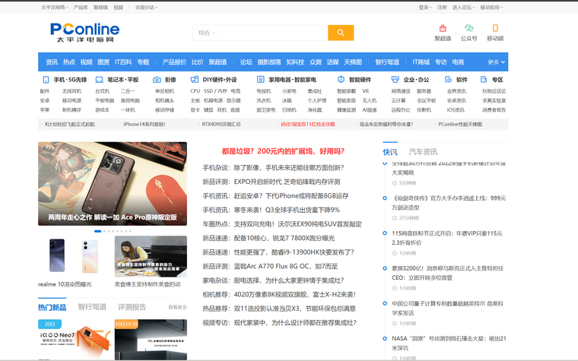Image resolution: width=578 pixels, height=361 pixels.
Task: Open the Ace Pro原神限定版 banner image
Action: 113,184
